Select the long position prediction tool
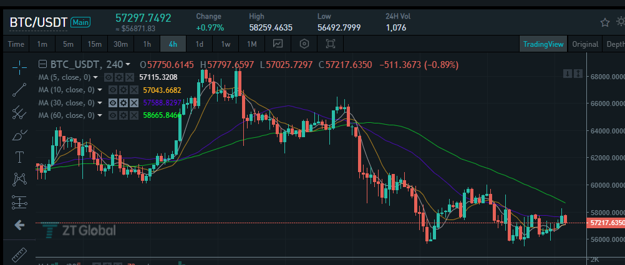This screenshot has width=625, height=265. point(19,203)
